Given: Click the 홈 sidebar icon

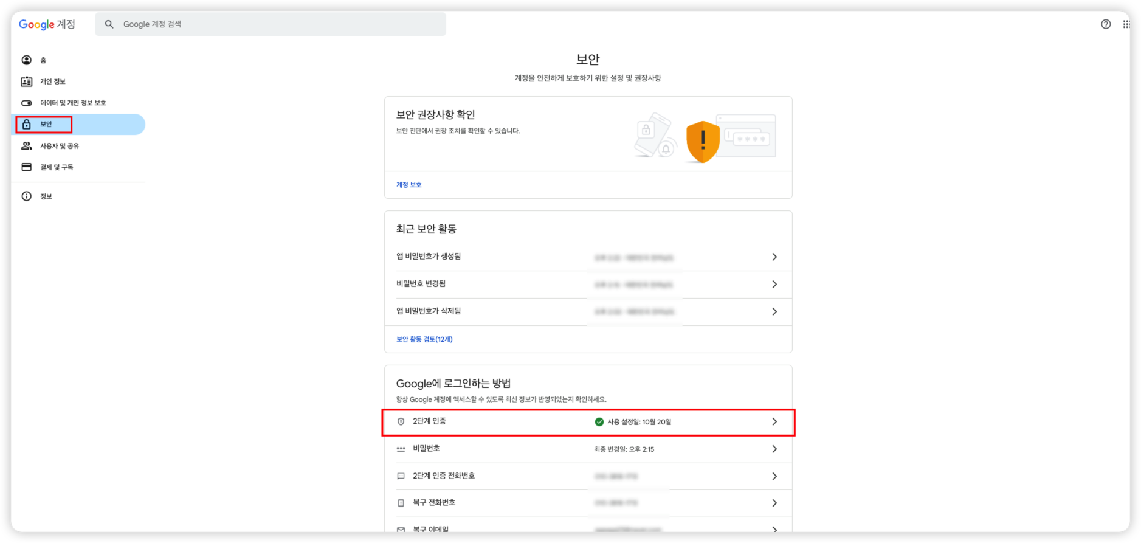Looking at the screenshot, I should click(27, 60).
